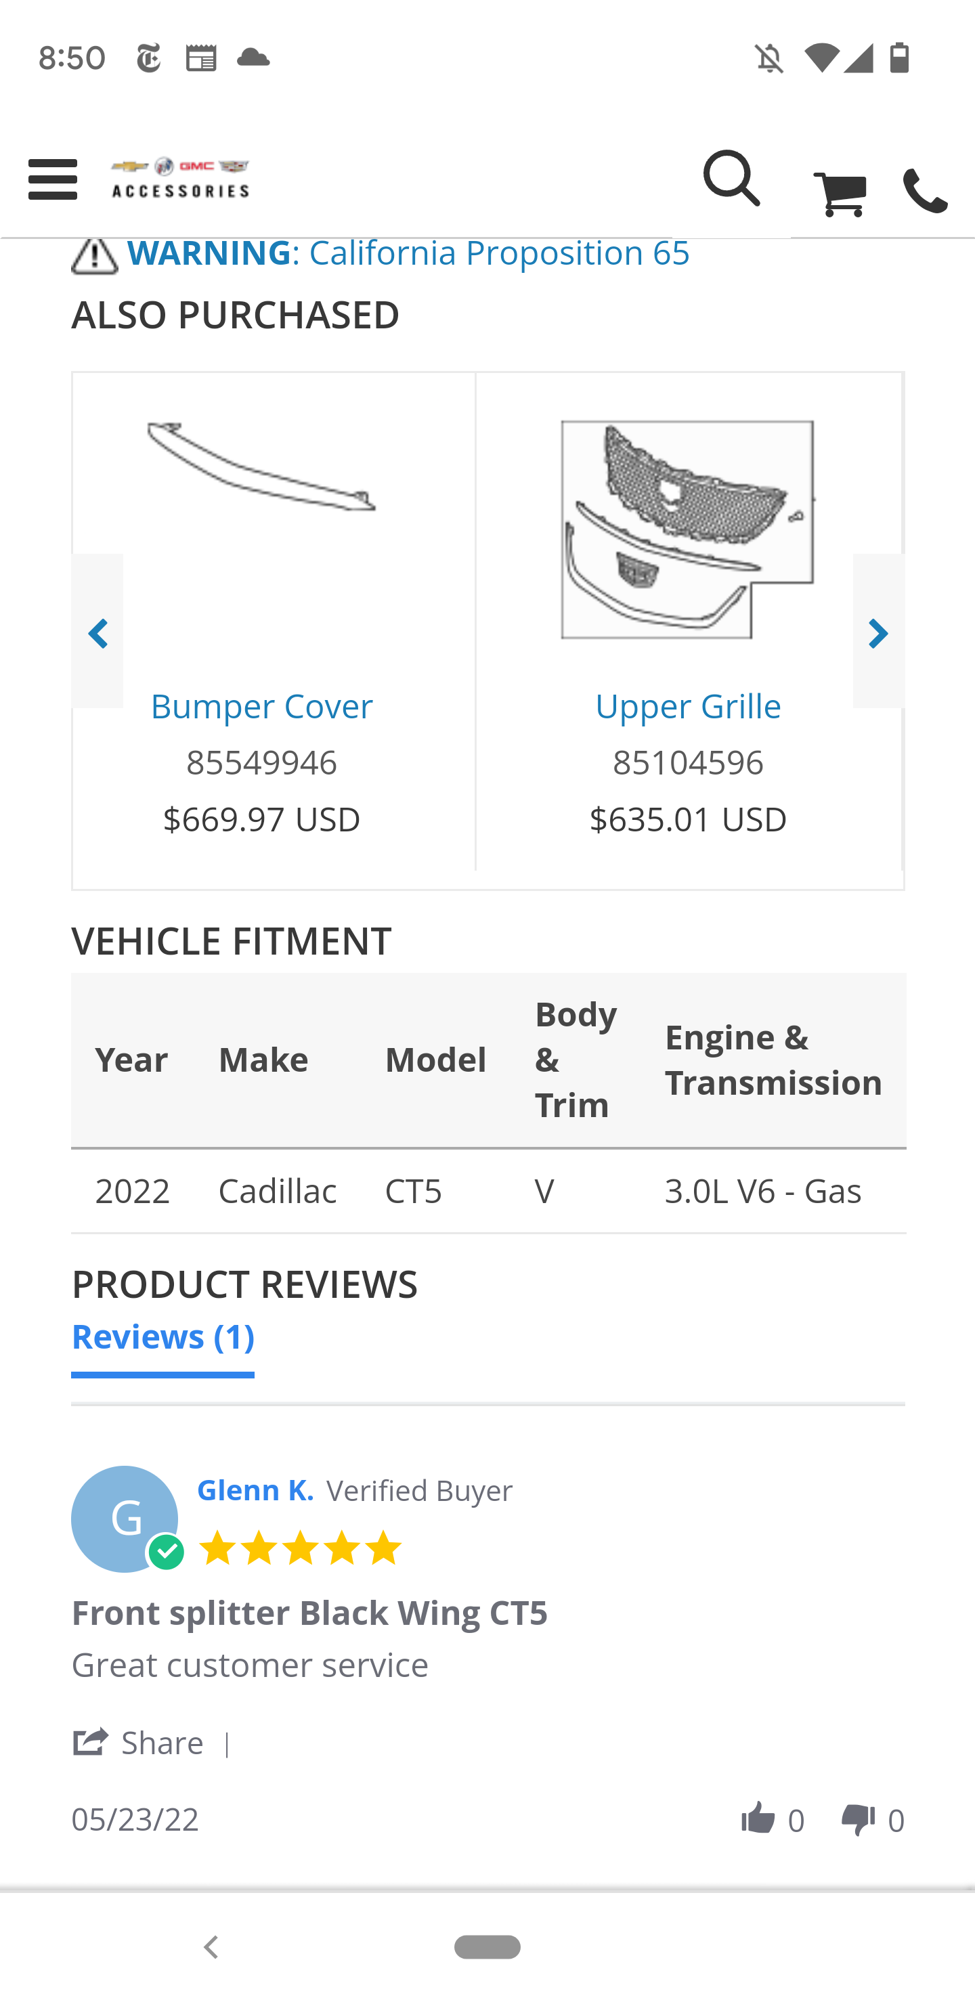Share Glenn K.'s review

139,1743
